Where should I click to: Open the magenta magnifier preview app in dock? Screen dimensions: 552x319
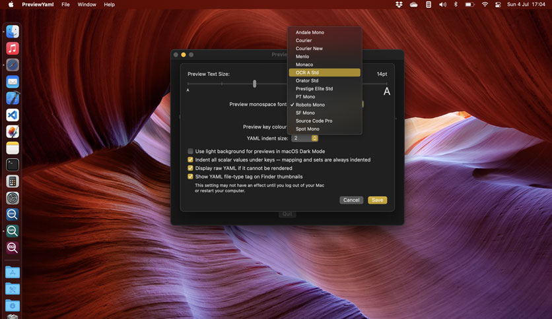pos(13,248)
